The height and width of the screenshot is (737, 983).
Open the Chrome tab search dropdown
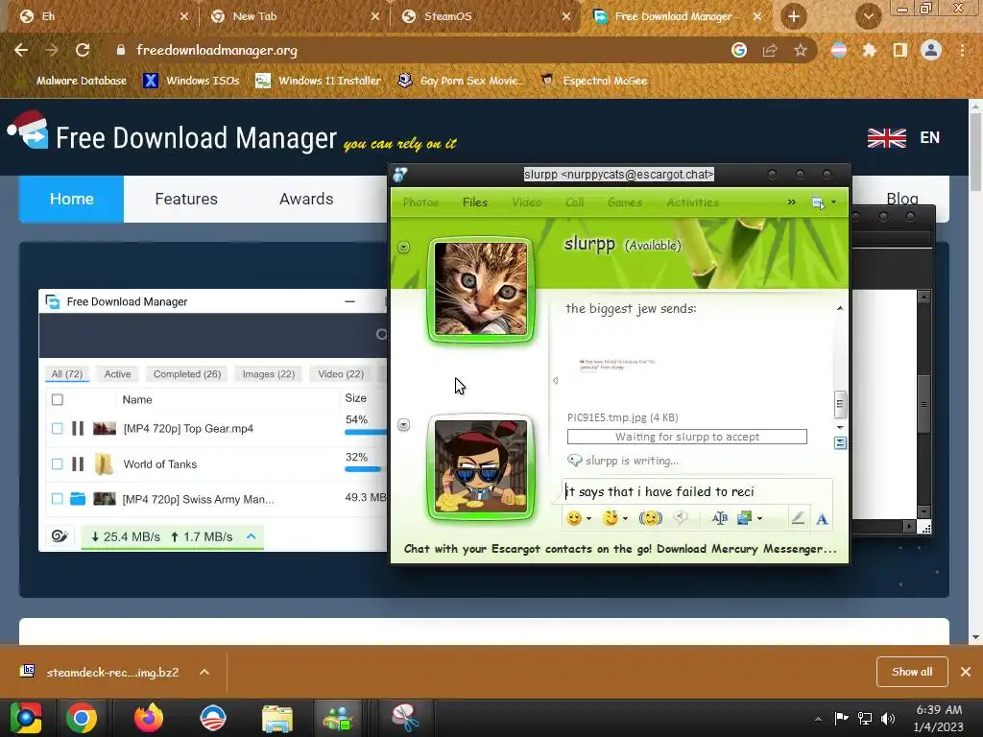(x=869, y=16)
